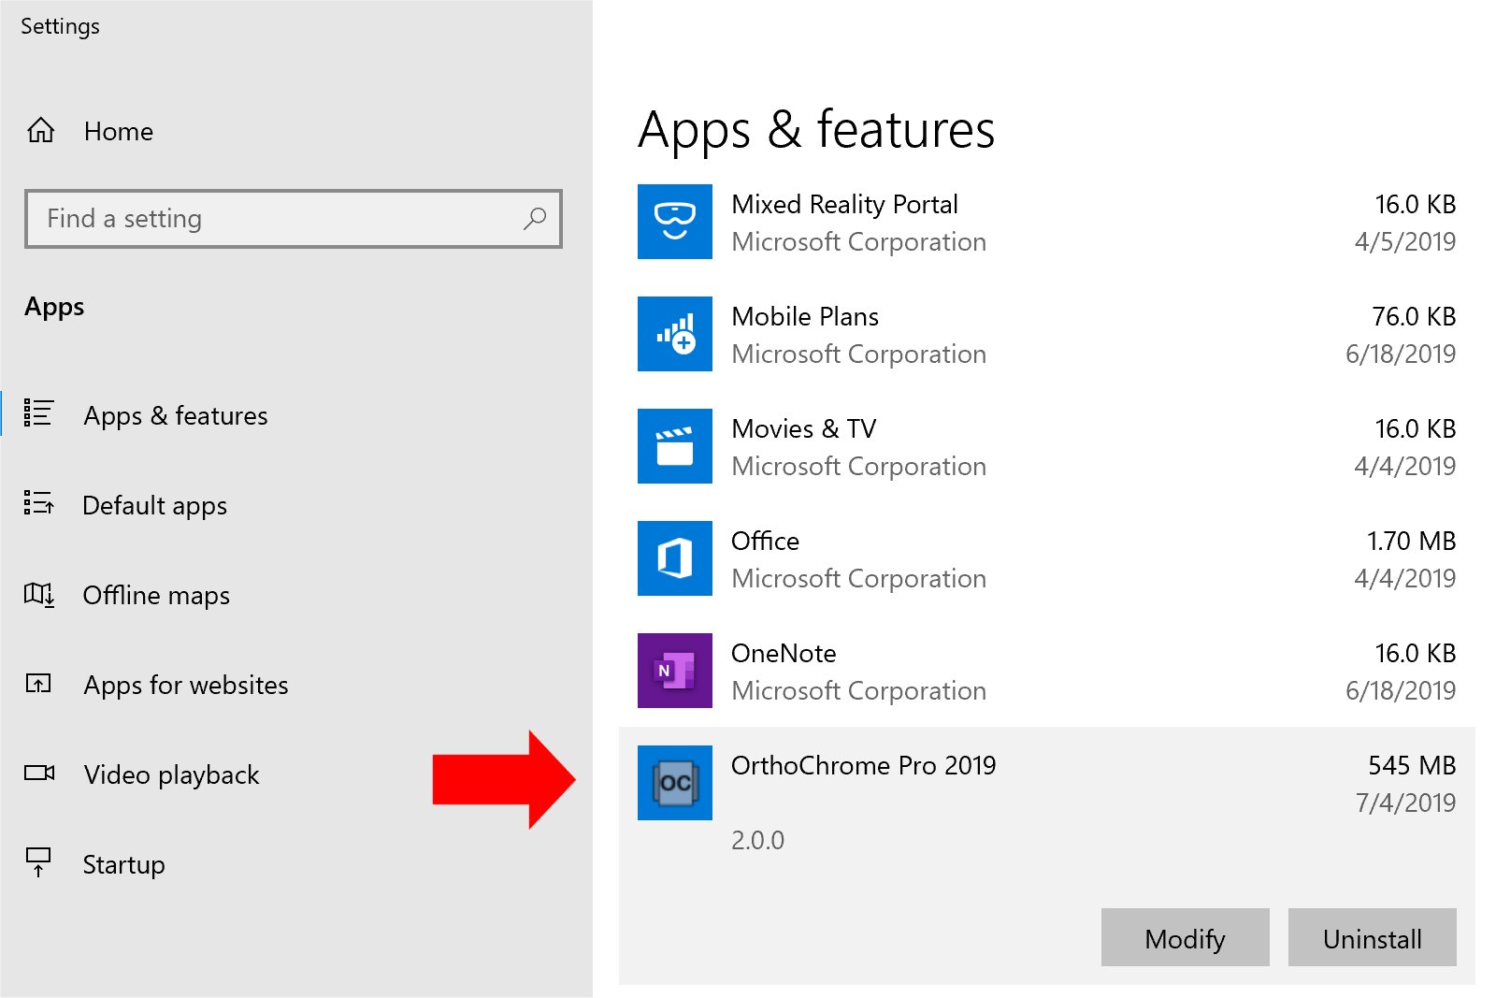
Task: Uninstall OrthoChrome Pro 2019
Action: 1371,937
